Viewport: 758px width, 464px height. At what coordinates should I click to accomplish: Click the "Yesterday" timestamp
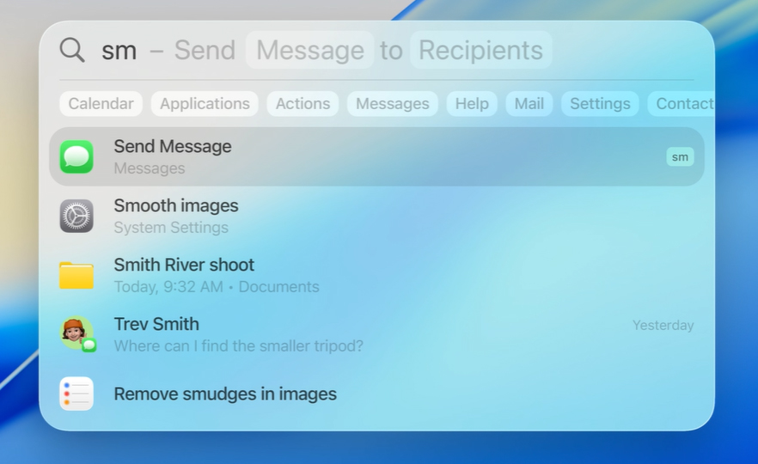[x=663, y=326]
